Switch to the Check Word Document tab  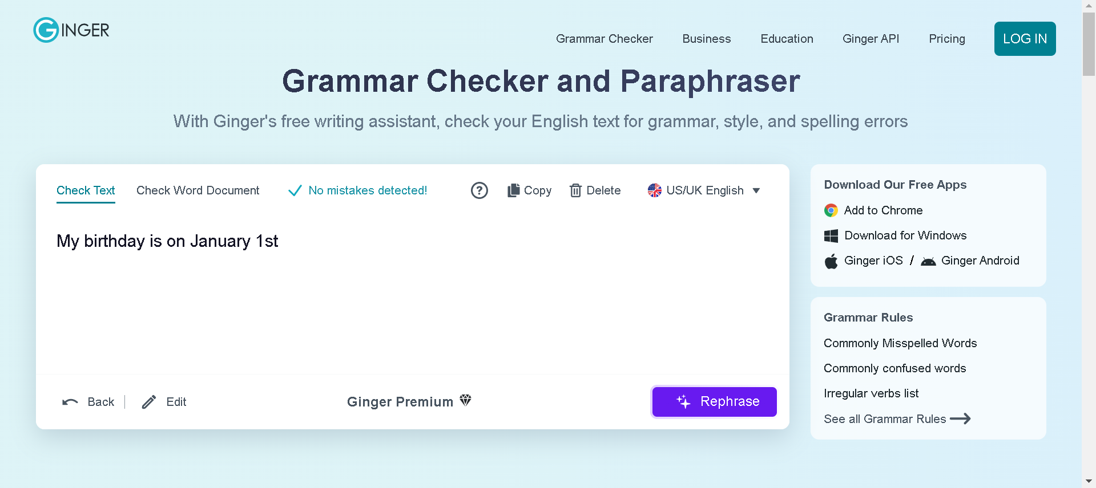click(198, 190)
